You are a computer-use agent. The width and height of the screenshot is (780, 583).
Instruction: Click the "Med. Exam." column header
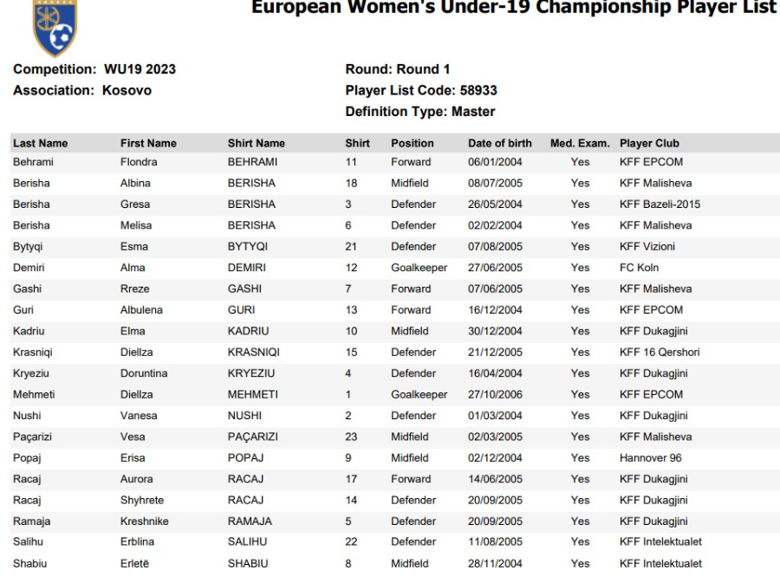coord(580,143)
